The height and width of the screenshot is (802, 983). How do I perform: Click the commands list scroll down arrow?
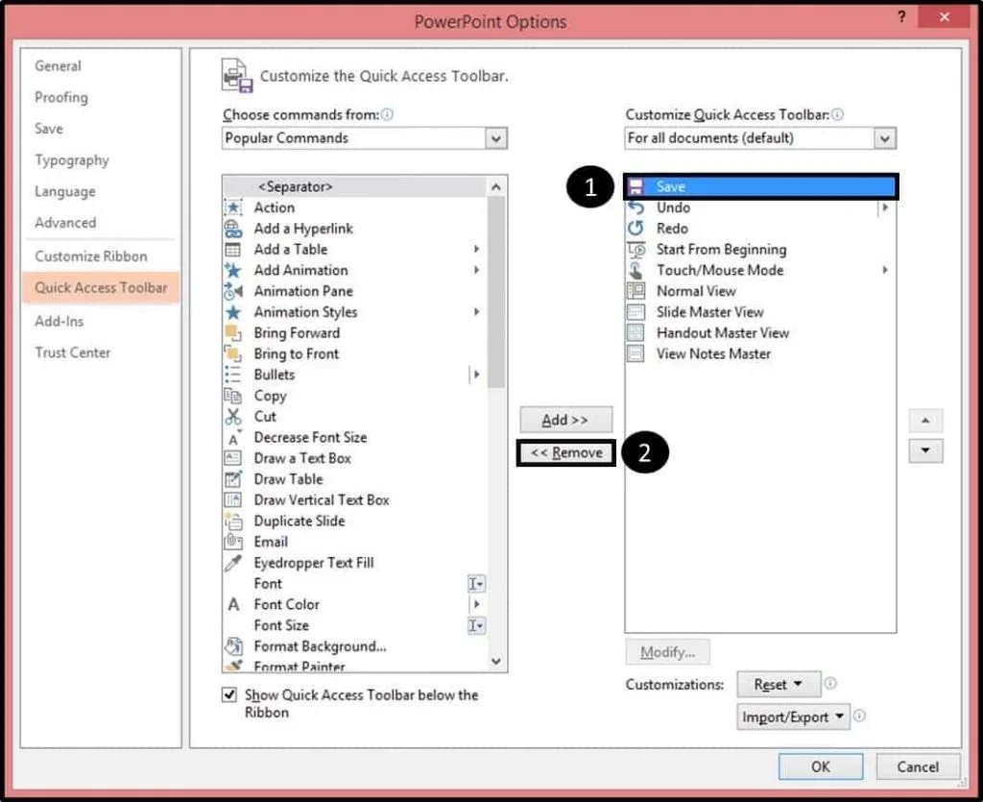496,662
